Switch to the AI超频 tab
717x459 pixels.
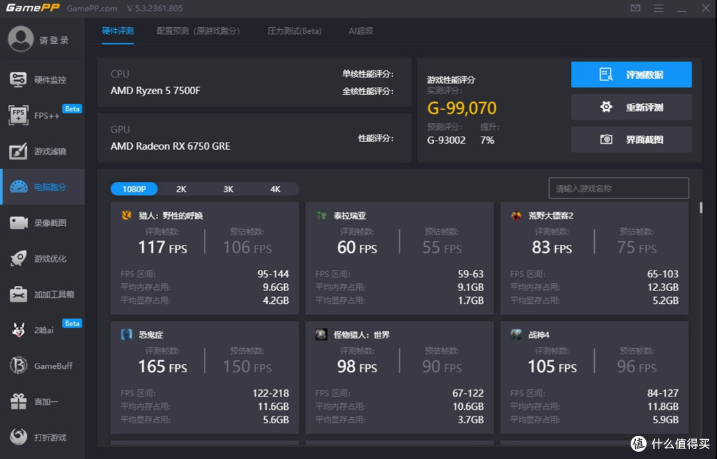pyautogui.click(x=360, y=31)
